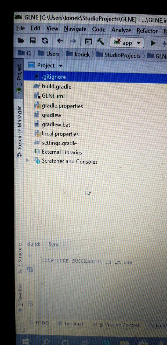This screenshot has height=345, width=167.
Task: Open the Structure side tab
Action: tap(20, 258)
